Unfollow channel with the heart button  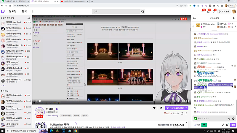pos(154,108)
